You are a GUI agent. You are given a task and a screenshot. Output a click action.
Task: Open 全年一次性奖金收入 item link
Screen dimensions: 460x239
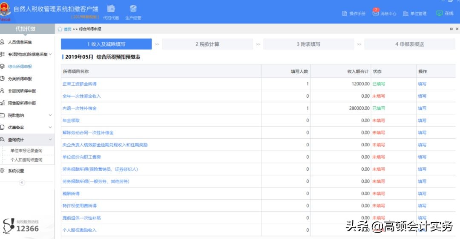coord(81,96)
